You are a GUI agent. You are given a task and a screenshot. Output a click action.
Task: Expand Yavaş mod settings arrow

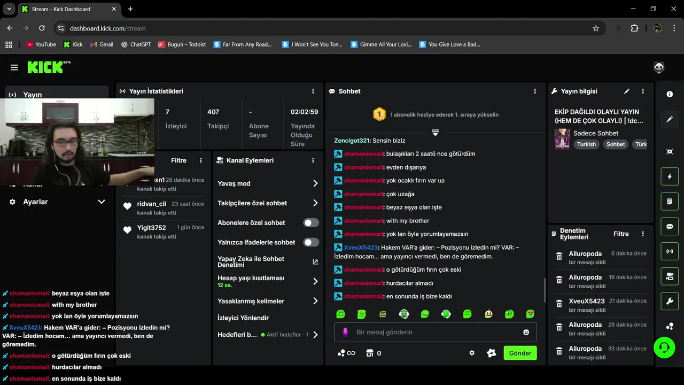click(315, 183)
